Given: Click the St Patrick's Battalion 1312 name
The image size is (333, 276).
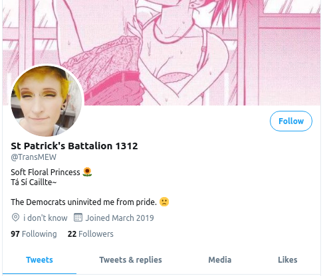Looking at the screenshot, I should [74, 146].
